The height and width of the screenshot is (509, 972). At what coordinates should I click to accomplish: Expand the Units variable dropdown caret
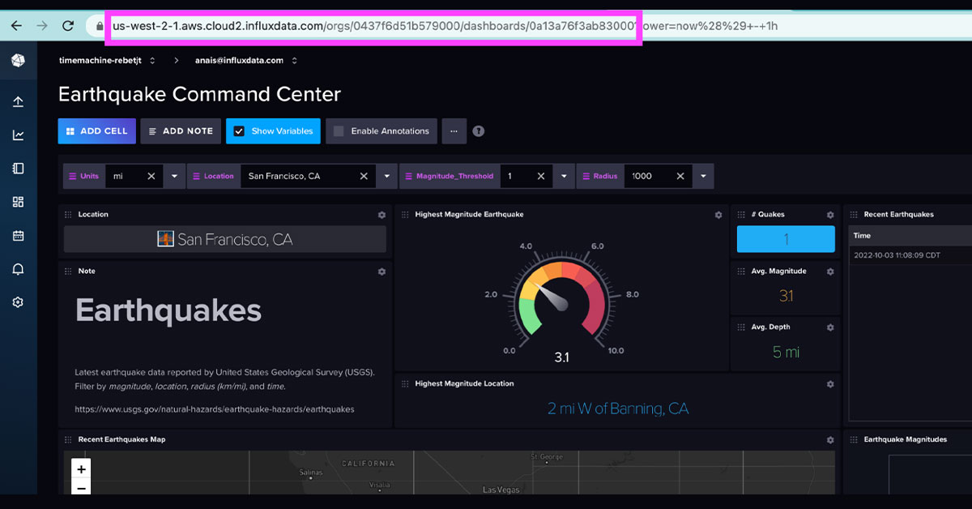174,176
